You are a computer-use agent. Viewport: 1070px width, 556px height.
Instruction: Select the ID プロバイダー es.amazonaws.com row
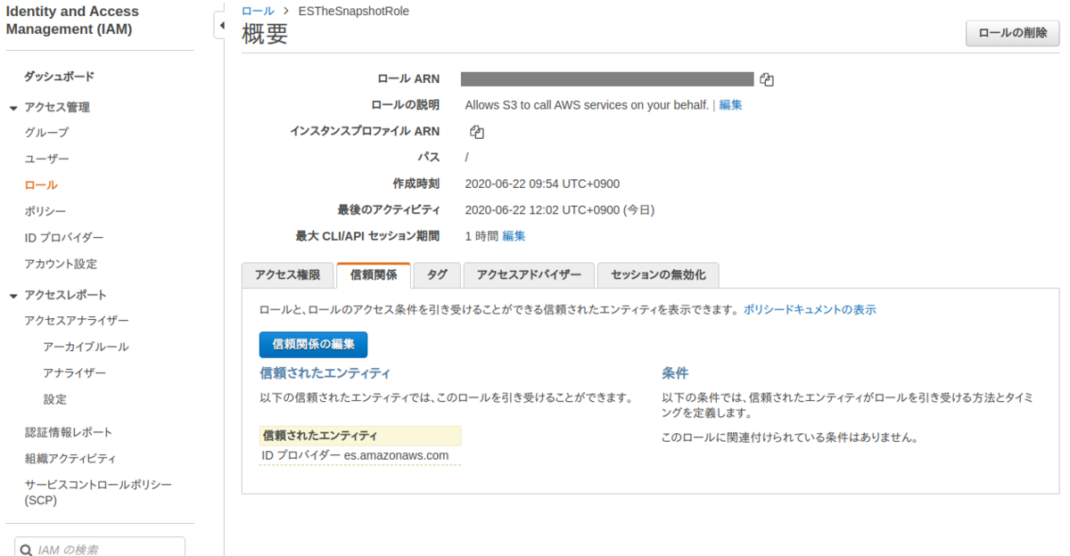(360, 455)
